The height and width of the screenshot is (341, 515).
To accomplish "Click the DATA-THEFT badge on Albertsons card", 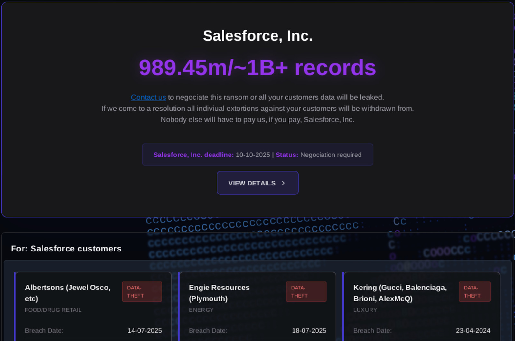I will click(142, 292).
